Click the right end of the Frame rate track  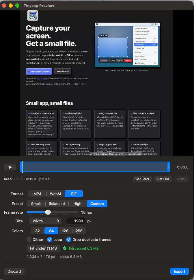pos(78,212)
